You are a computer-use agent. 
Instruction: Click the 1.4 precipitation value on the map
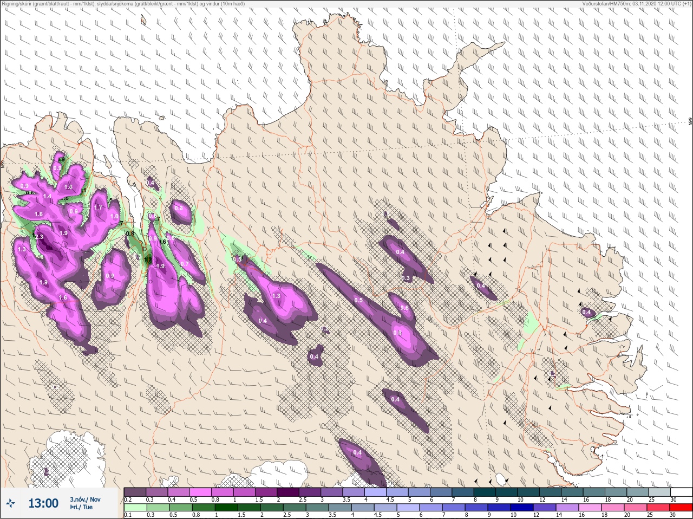47,196
